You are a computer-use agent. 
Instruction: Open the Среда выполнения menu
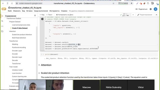41,11
